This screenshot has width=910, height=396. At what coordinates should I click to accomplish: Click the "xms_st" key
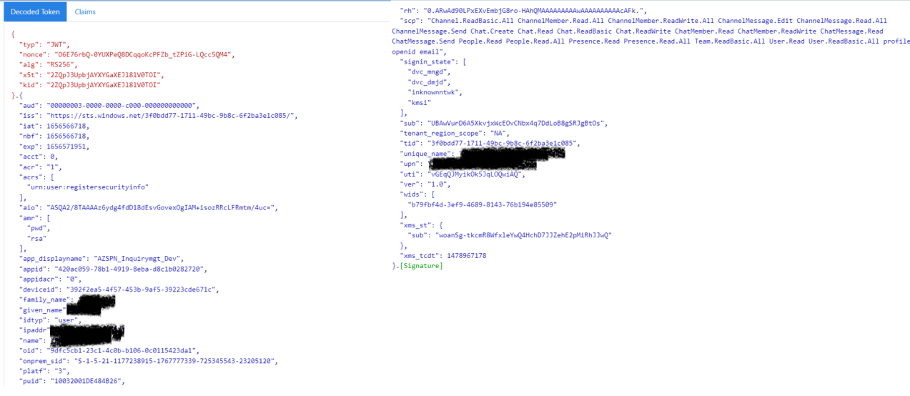417,224
